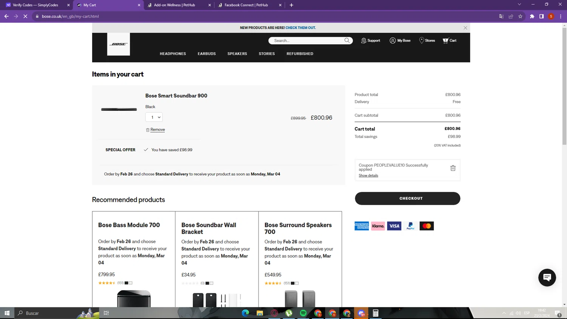Open the Stores locator
The image size is (567, 319).
point(427,40)
